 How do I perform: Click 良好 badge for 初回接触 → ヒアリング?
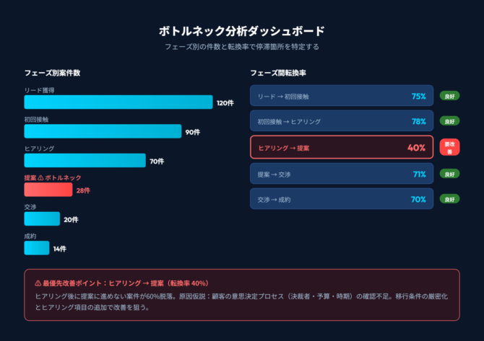[449, 122]
